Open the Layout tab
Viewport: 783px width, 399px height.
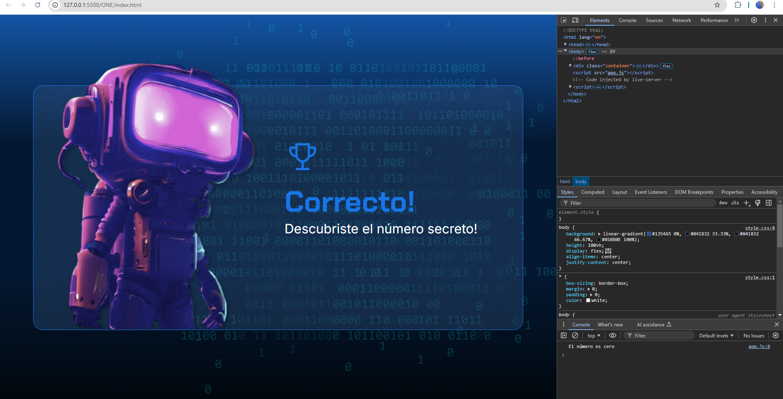coord(620,192)
